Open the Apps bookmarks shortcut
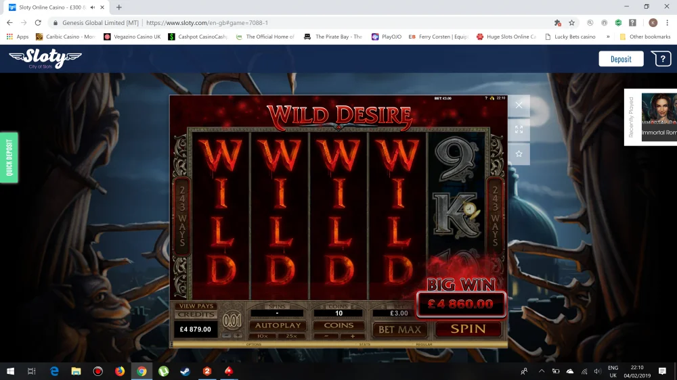 (x=18, y=37)
